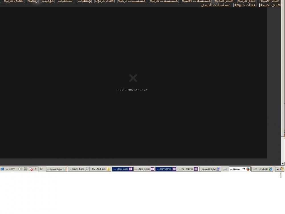Click the volume speaker tray icon

point(20,169)
